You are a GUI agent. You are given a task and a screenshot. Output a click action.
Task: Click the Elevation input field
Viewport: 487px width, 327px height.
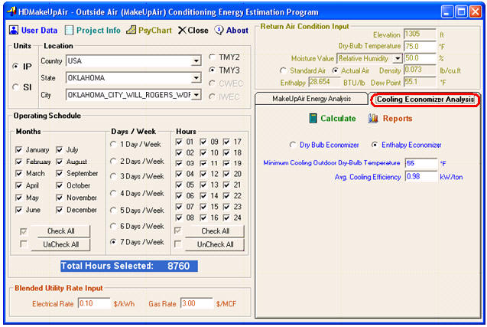tap(420, 34)
